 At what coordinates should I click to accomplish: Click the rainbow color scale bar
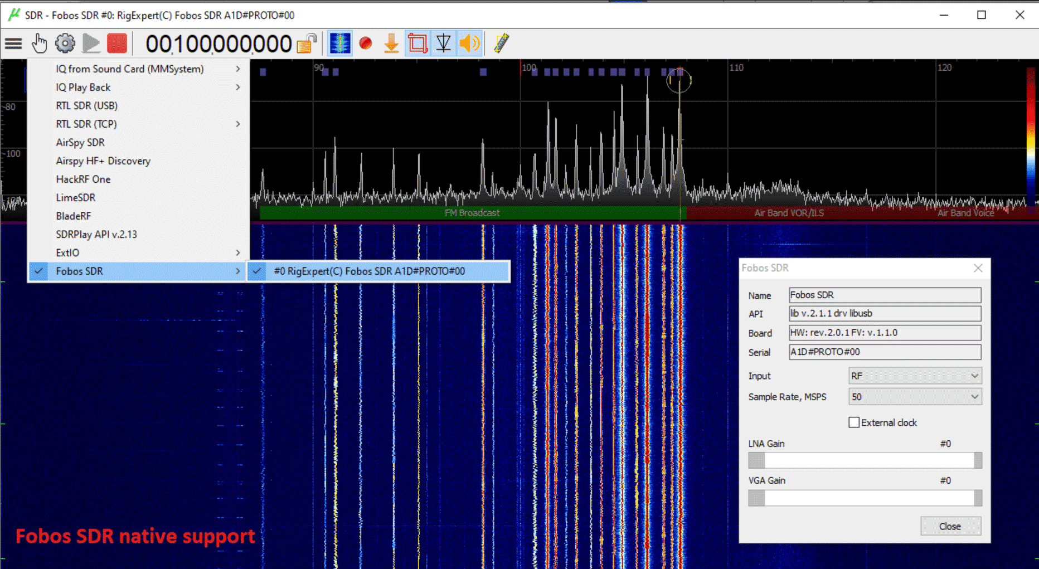pyautogui.click(x=1031, y=137)
